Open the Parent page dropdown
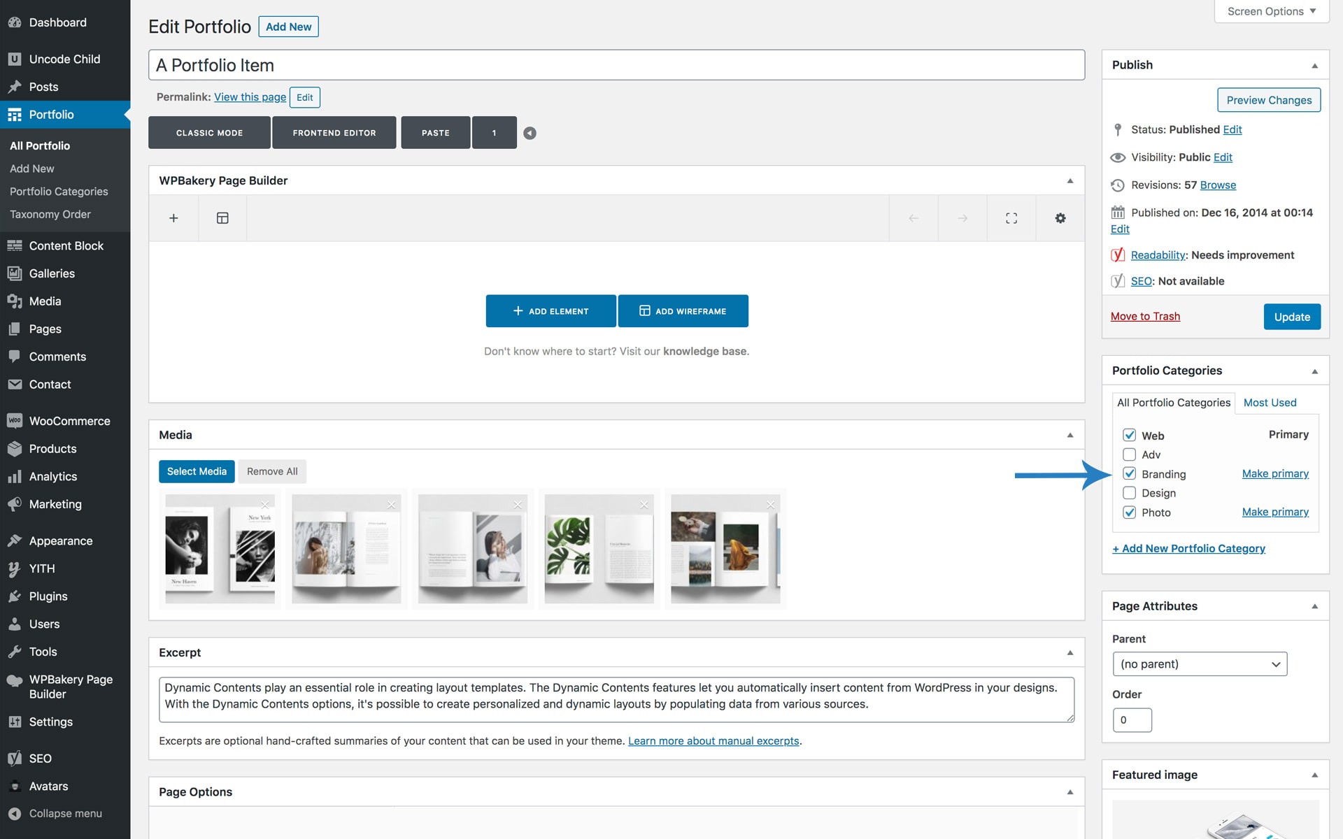This screenshot has height=839, width=1343. (x=1199, y=664)
